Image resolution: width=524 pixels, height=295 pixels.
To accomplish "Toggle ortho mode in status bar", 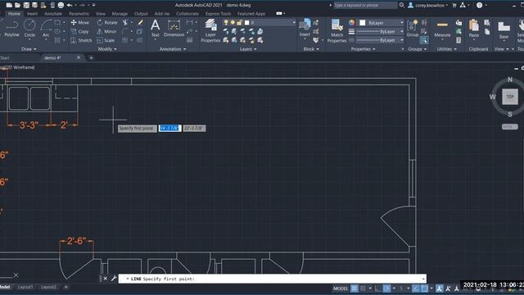I will [378, 288].
